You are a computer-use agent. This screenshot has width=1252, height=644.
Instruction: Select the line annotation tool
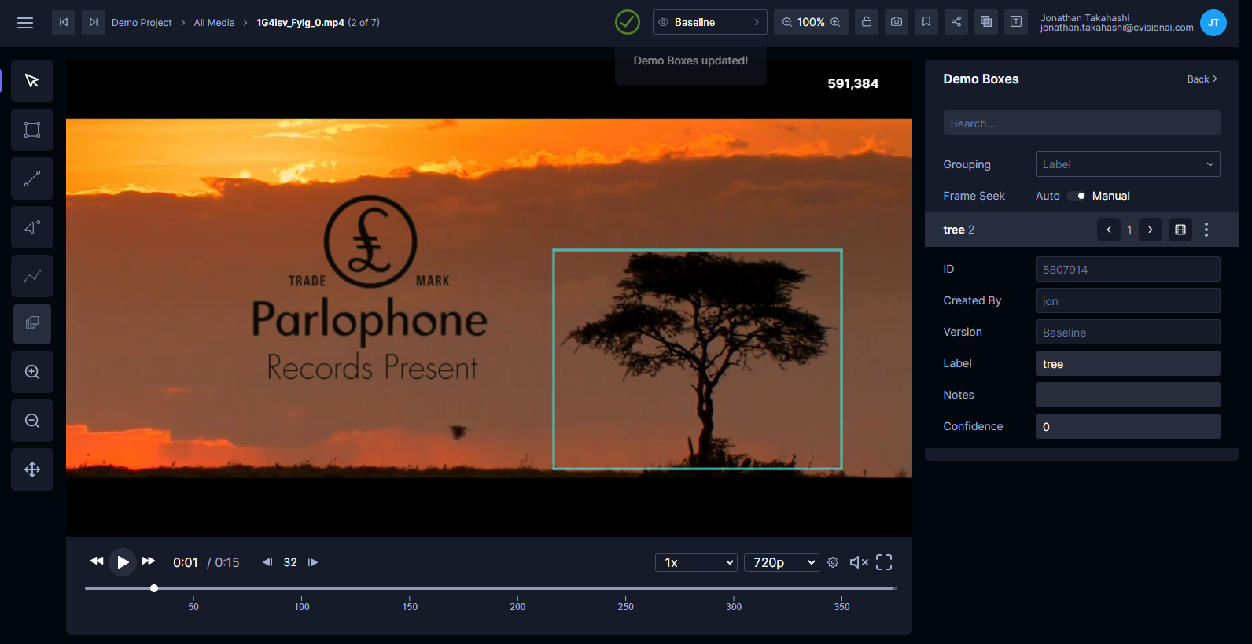point(32,178)
